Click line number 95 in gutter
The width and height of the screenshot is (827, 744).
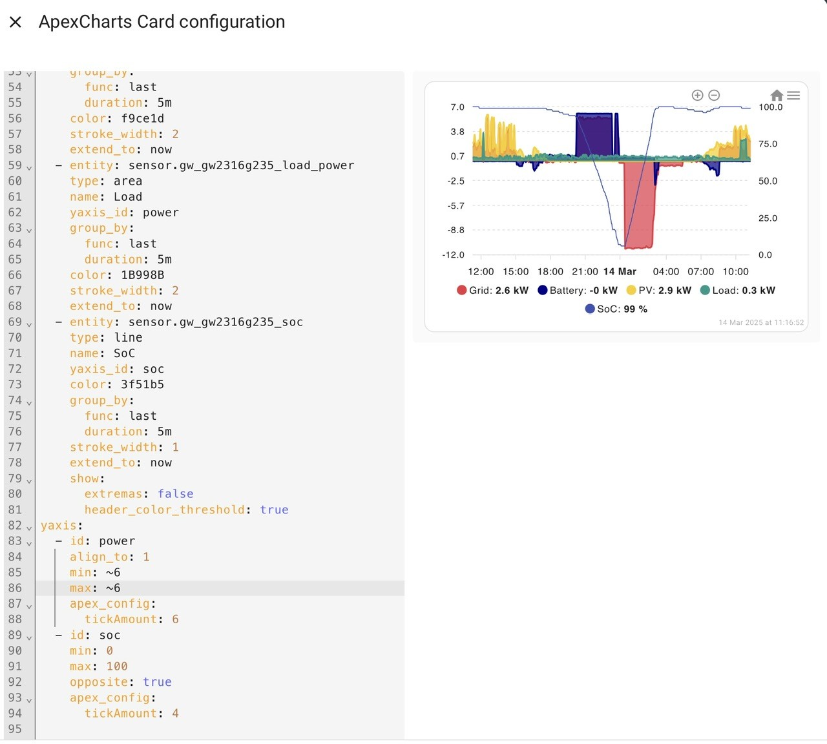[x=15, y=729]
